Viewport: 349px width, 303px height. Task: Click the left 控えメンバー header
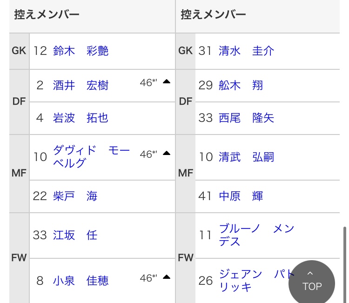[47, 15]
